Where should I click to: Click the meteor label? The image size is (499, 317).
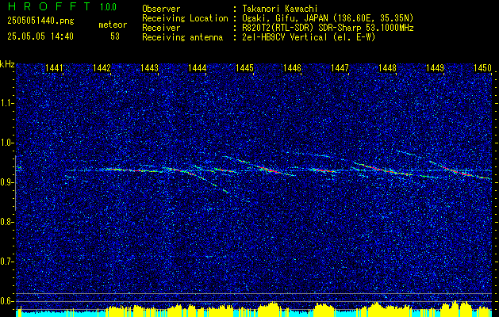tap(113, 25)
